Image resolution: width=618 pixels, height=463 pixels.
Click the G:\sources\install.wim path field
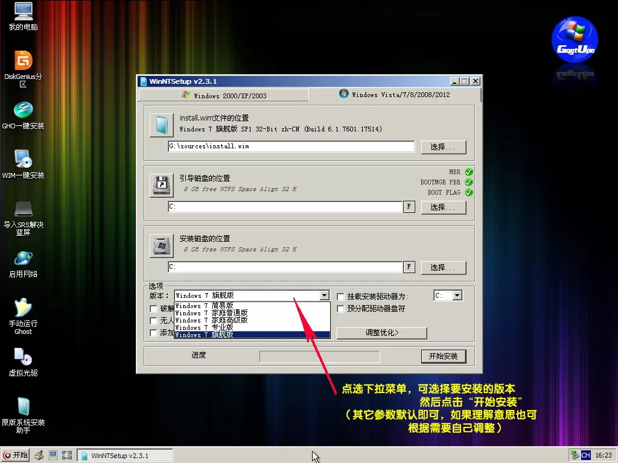click(x=291, y=146)
